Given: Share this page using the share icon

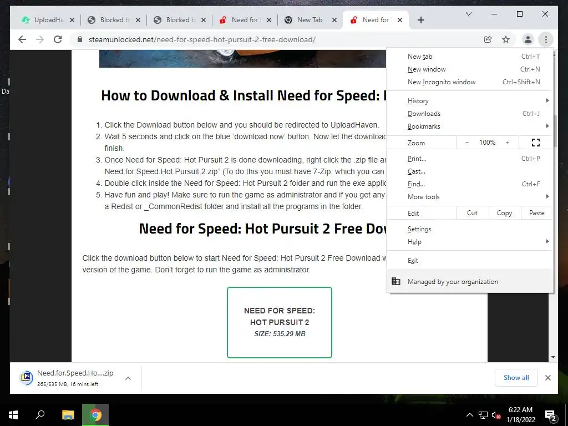Looking at the screenshot, I should 488,39.
